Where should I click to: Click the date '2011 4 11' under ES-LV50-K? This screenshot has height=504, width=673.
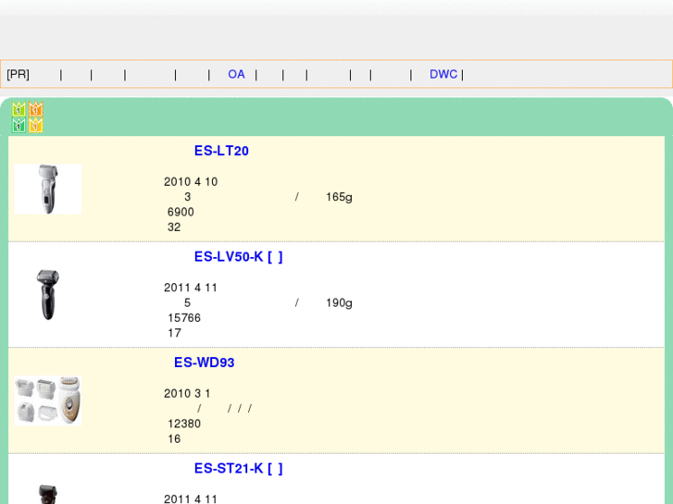pyautogui.click(x=191, y=288)
